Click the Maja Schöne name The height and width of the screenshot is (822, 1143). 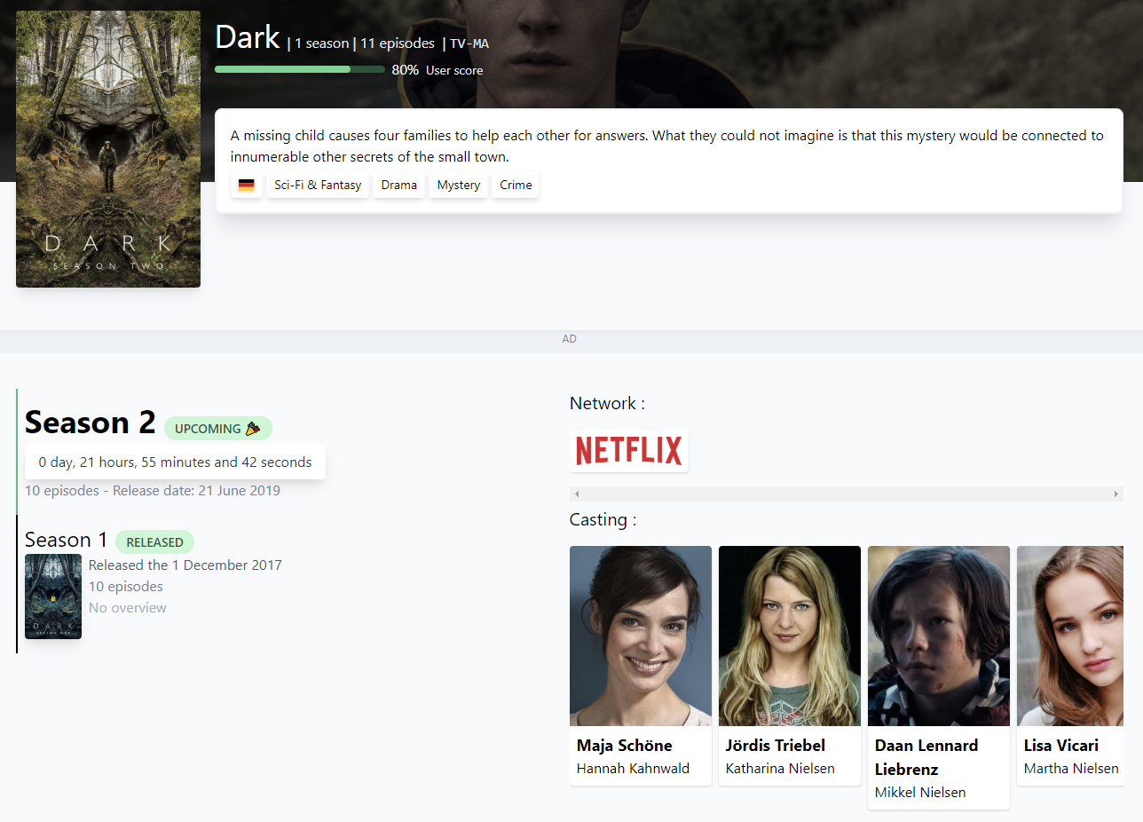(x=625, y=746)
